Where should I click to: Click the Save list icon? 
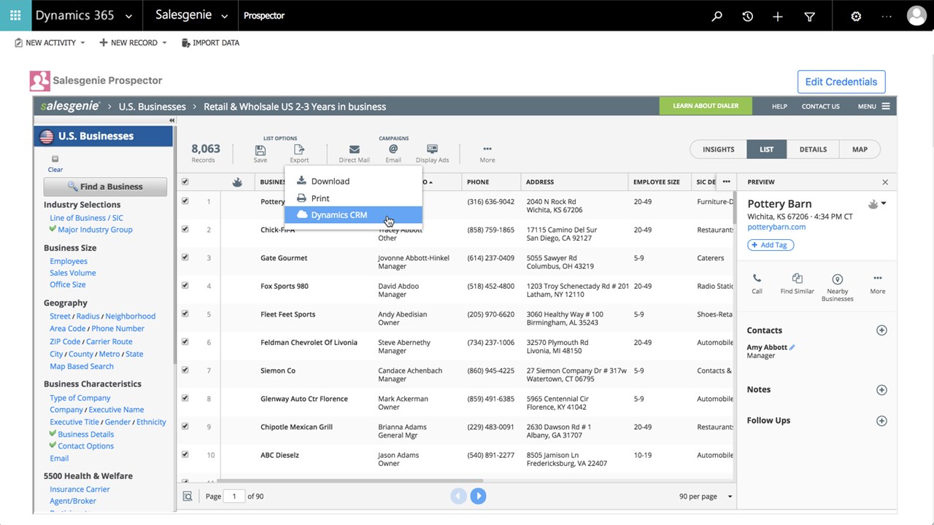pos(260,153)
